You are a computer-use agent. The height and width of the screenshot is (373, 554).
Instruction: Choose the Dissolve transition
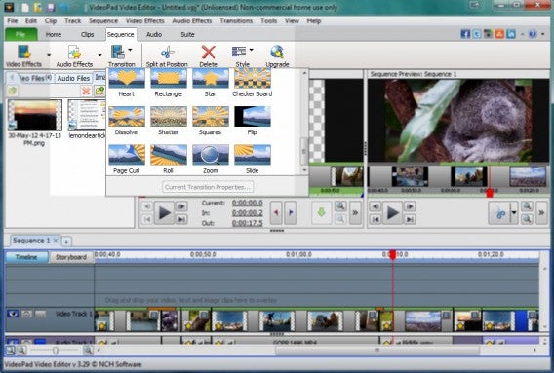(127, 121)
